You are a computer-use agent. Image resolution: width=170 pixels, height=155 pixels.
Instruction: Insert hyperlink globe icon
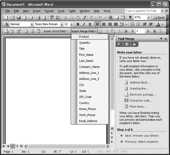tap(111, 18)
